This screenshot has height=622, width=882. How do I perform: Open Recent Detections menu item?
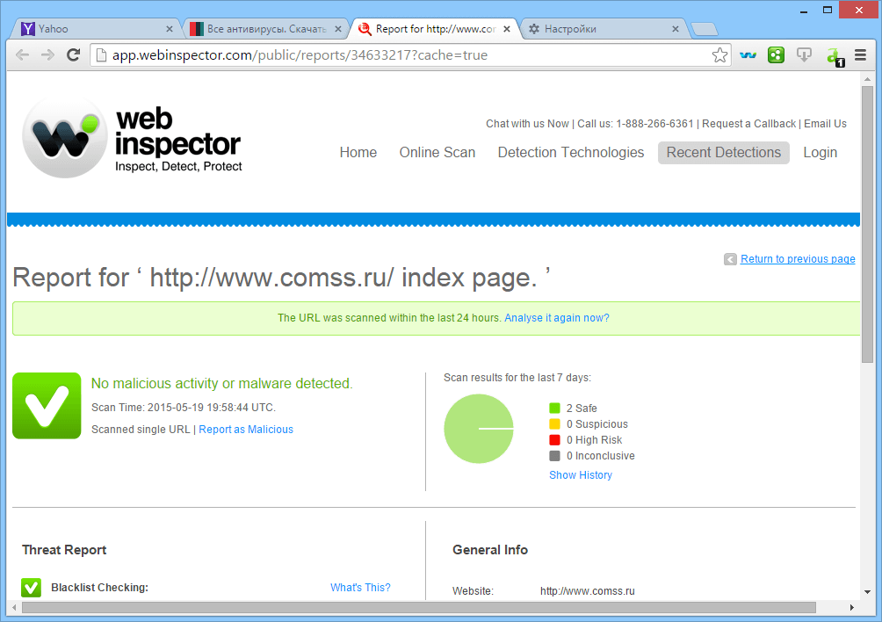[x=723, y=152]
